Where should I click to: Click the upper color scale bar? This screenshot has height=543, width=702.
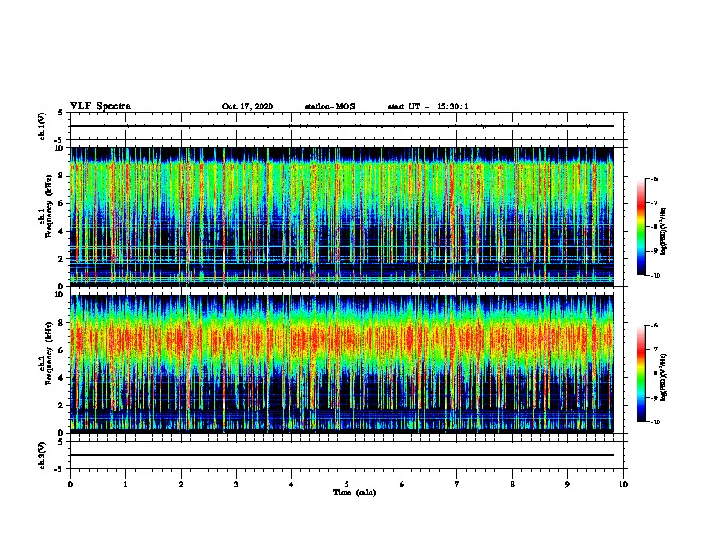coord(642,227)
